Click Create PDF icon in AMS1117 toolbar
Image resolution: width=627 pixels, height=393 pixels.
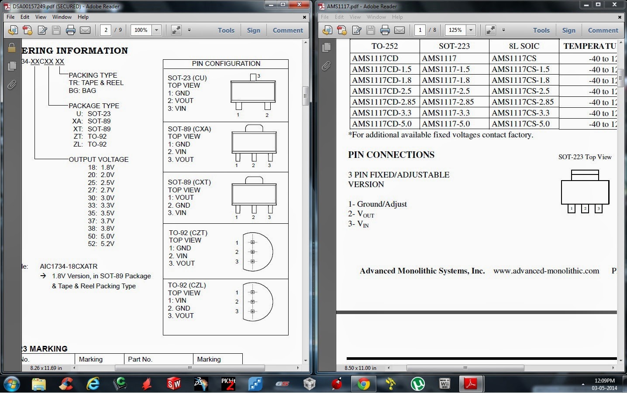[x=342, y=30]
